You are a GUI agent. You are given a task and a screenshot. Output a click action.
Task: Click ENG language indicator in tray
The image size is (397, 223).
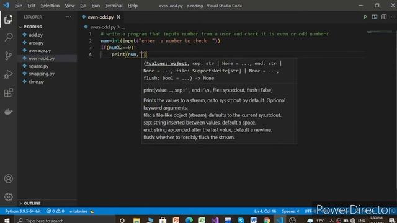pyautogui.click(x=361, y=221)
